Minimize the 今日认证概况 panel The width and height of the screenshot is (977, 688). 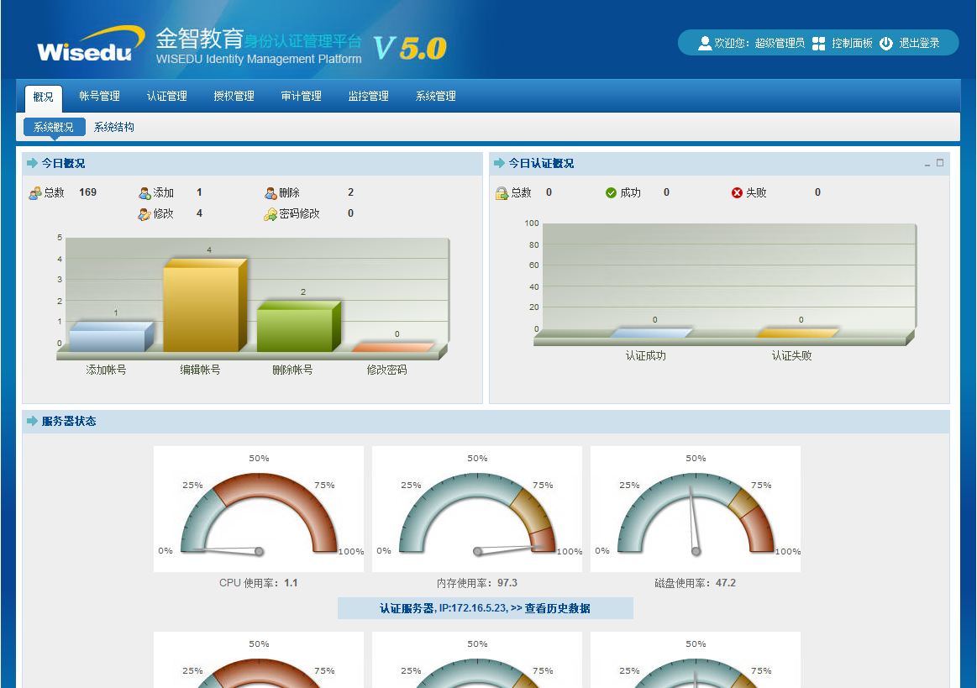pos(927,165)
